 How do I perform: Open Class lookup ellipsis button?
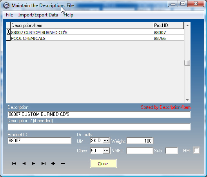coord(106,151)
